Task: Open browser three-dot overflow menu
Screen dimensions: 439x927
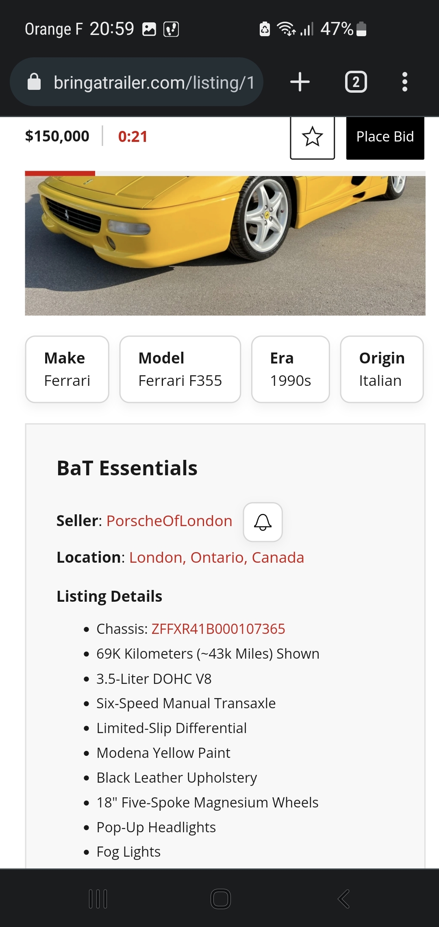Action: point(404,82)
